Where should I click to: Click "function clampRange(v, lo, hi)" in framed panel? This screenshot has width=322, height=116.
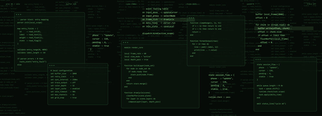click(x=206, y=23)
